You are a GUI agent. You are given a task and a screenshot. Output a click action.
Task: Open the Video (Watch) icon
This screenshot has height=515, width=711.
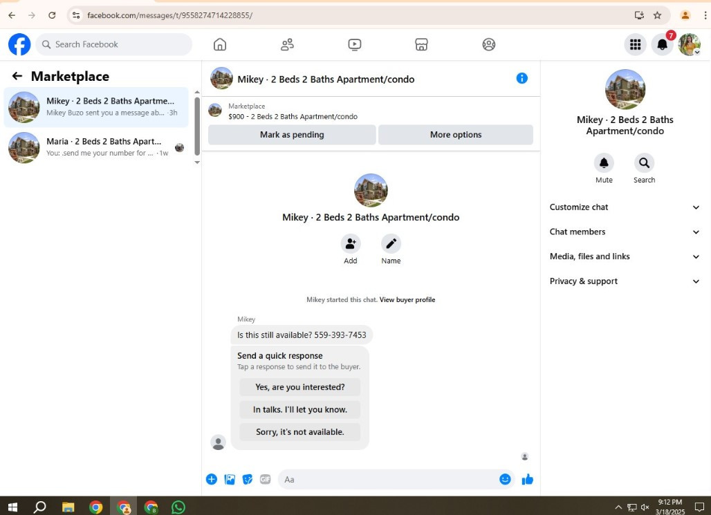click(x=355, y=44)
